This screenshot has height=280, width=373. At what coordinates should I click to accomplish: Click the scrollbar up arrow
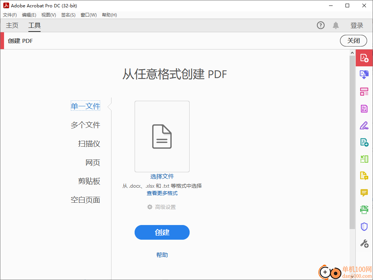coord(352,53)
